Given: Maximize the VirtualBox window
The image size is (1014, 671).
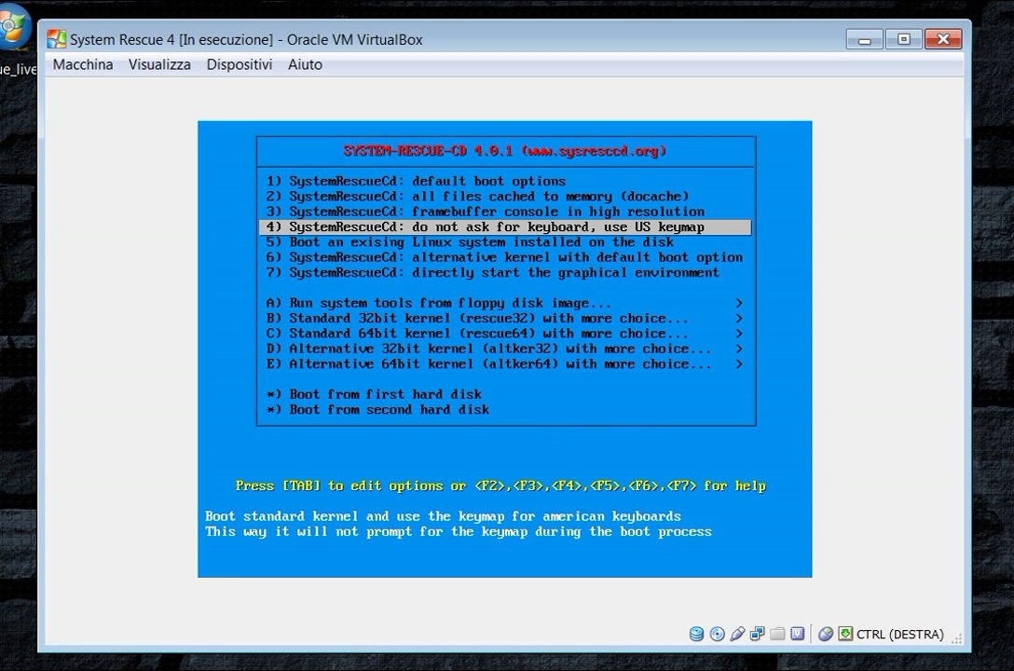Looking at the screenshot, I should pos(904,39).
